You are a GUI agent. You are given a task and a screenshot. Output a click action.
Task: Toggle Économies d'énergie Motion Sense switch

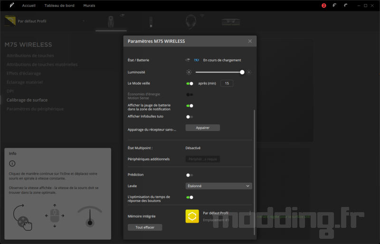click(x=190, y=94)
